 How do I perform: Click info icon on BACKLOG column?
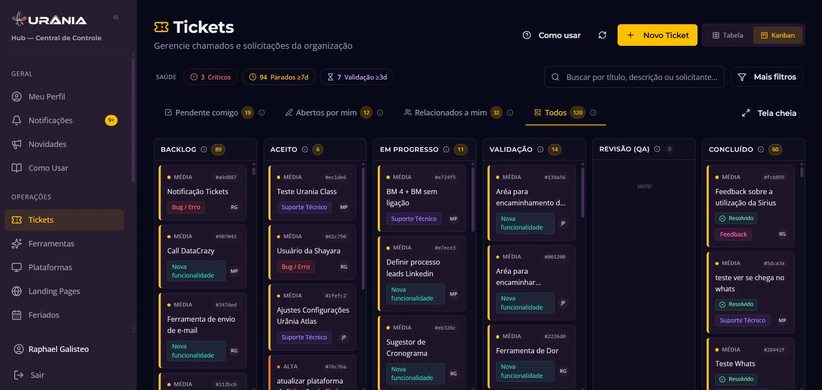click(204, 149)
